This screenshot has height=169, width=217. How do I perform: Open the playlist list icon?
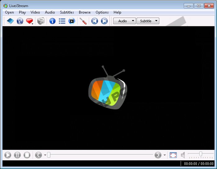coord(62,21)
